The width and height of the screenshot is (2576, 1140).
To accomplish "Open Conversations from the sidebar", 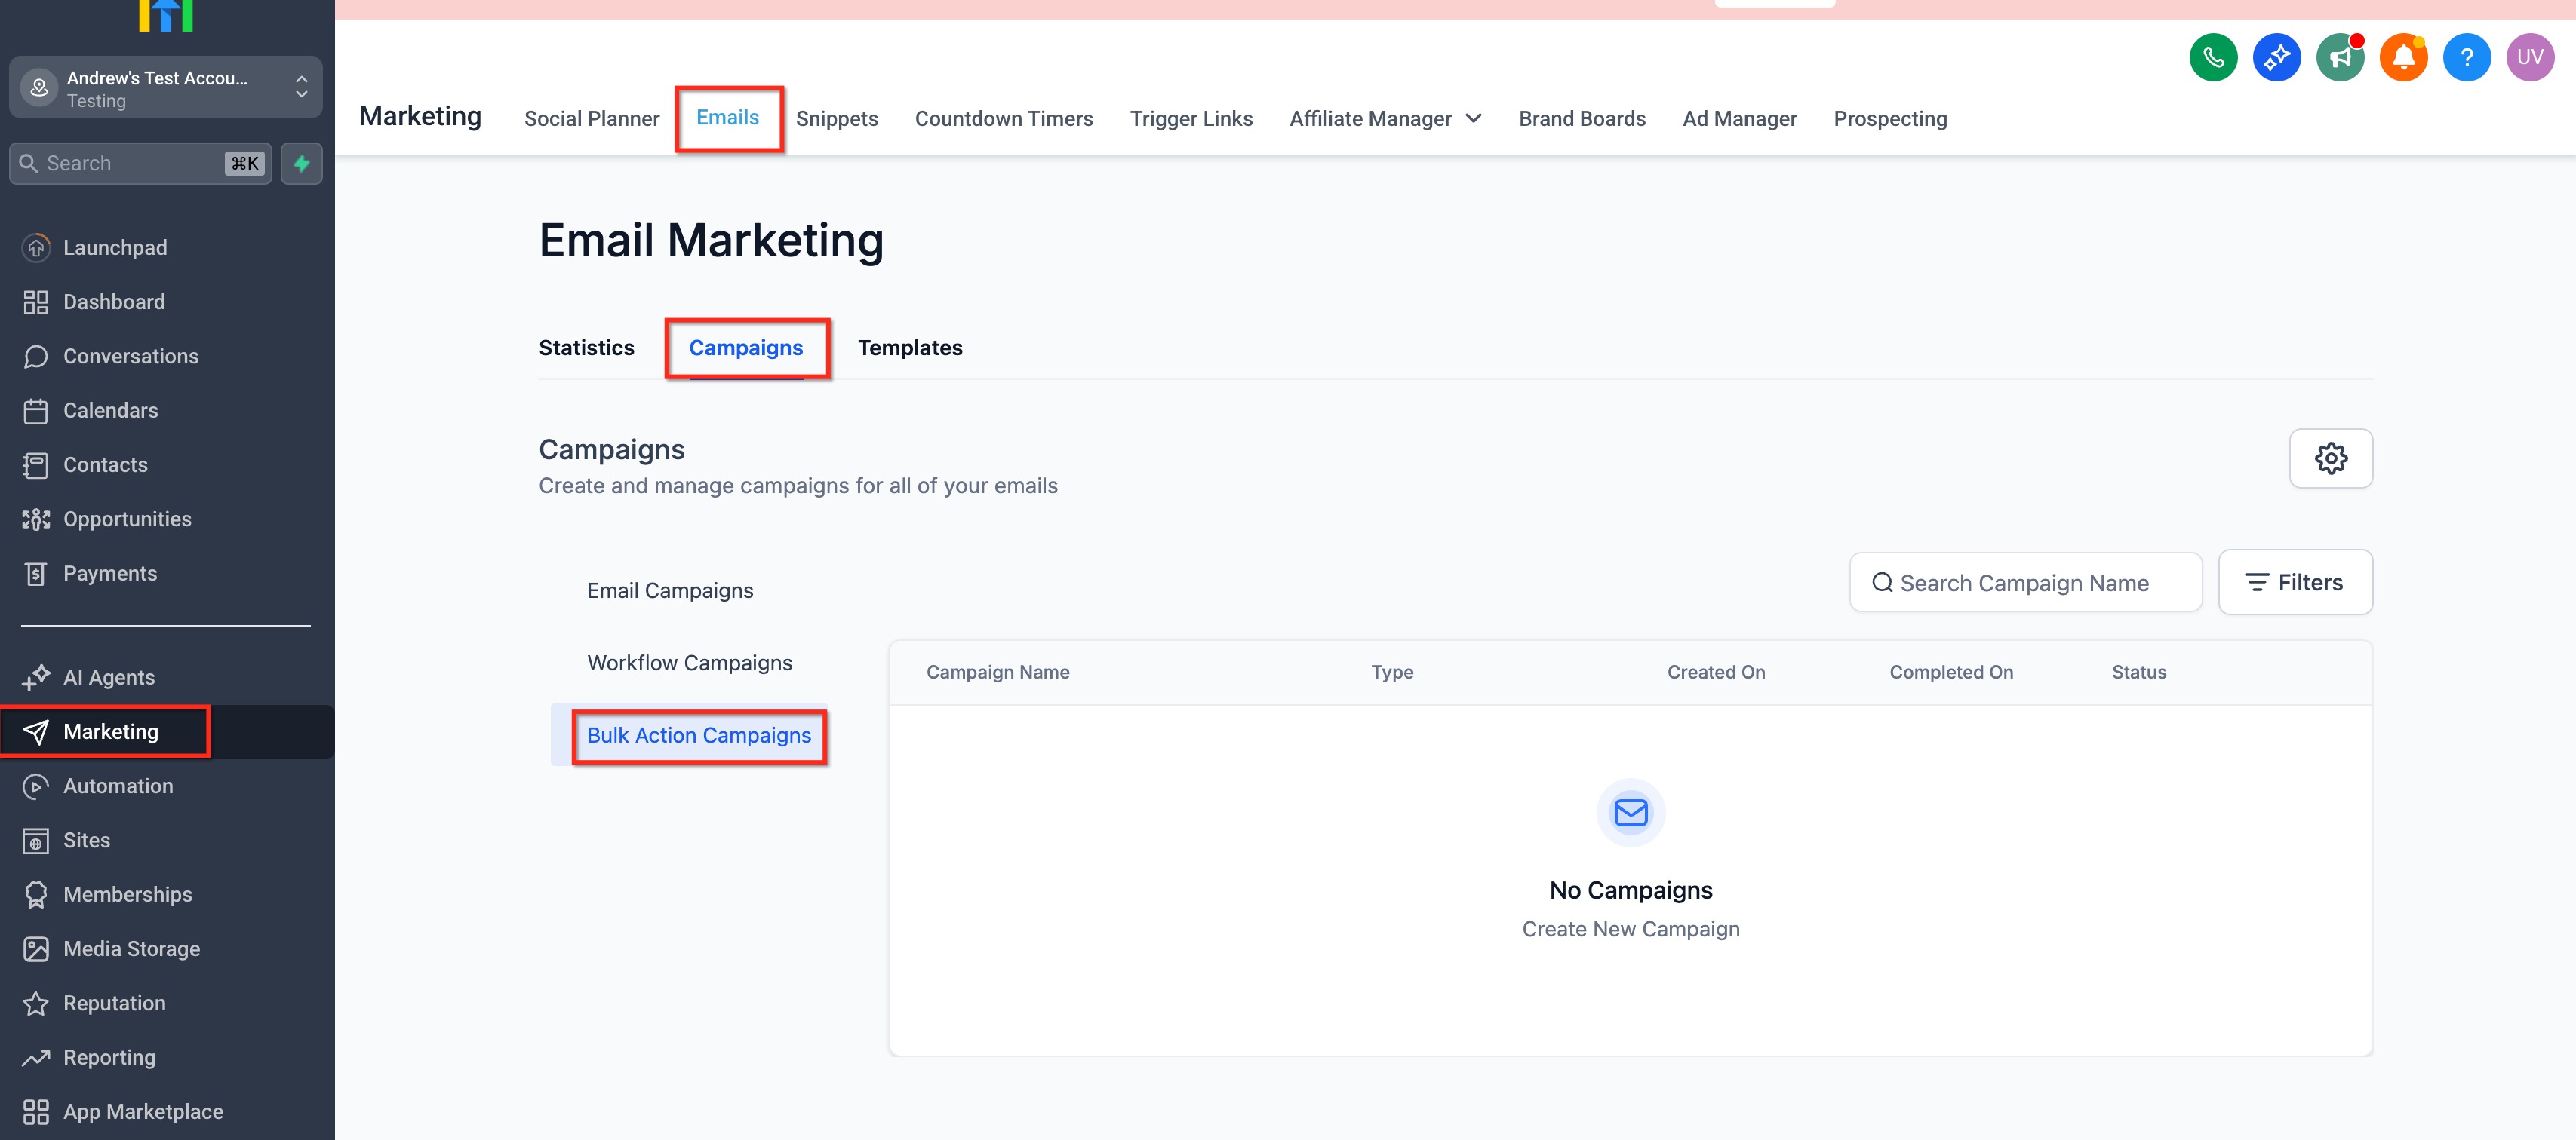I will [x=131, y=356].
